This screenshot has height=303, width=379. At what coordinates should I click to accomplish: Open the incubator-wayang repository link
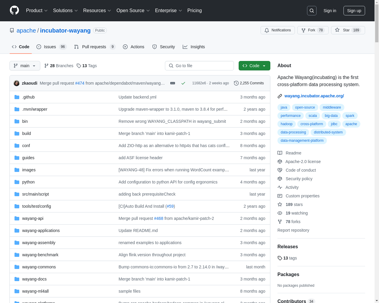pyautogui.click(x=65, y=30)
